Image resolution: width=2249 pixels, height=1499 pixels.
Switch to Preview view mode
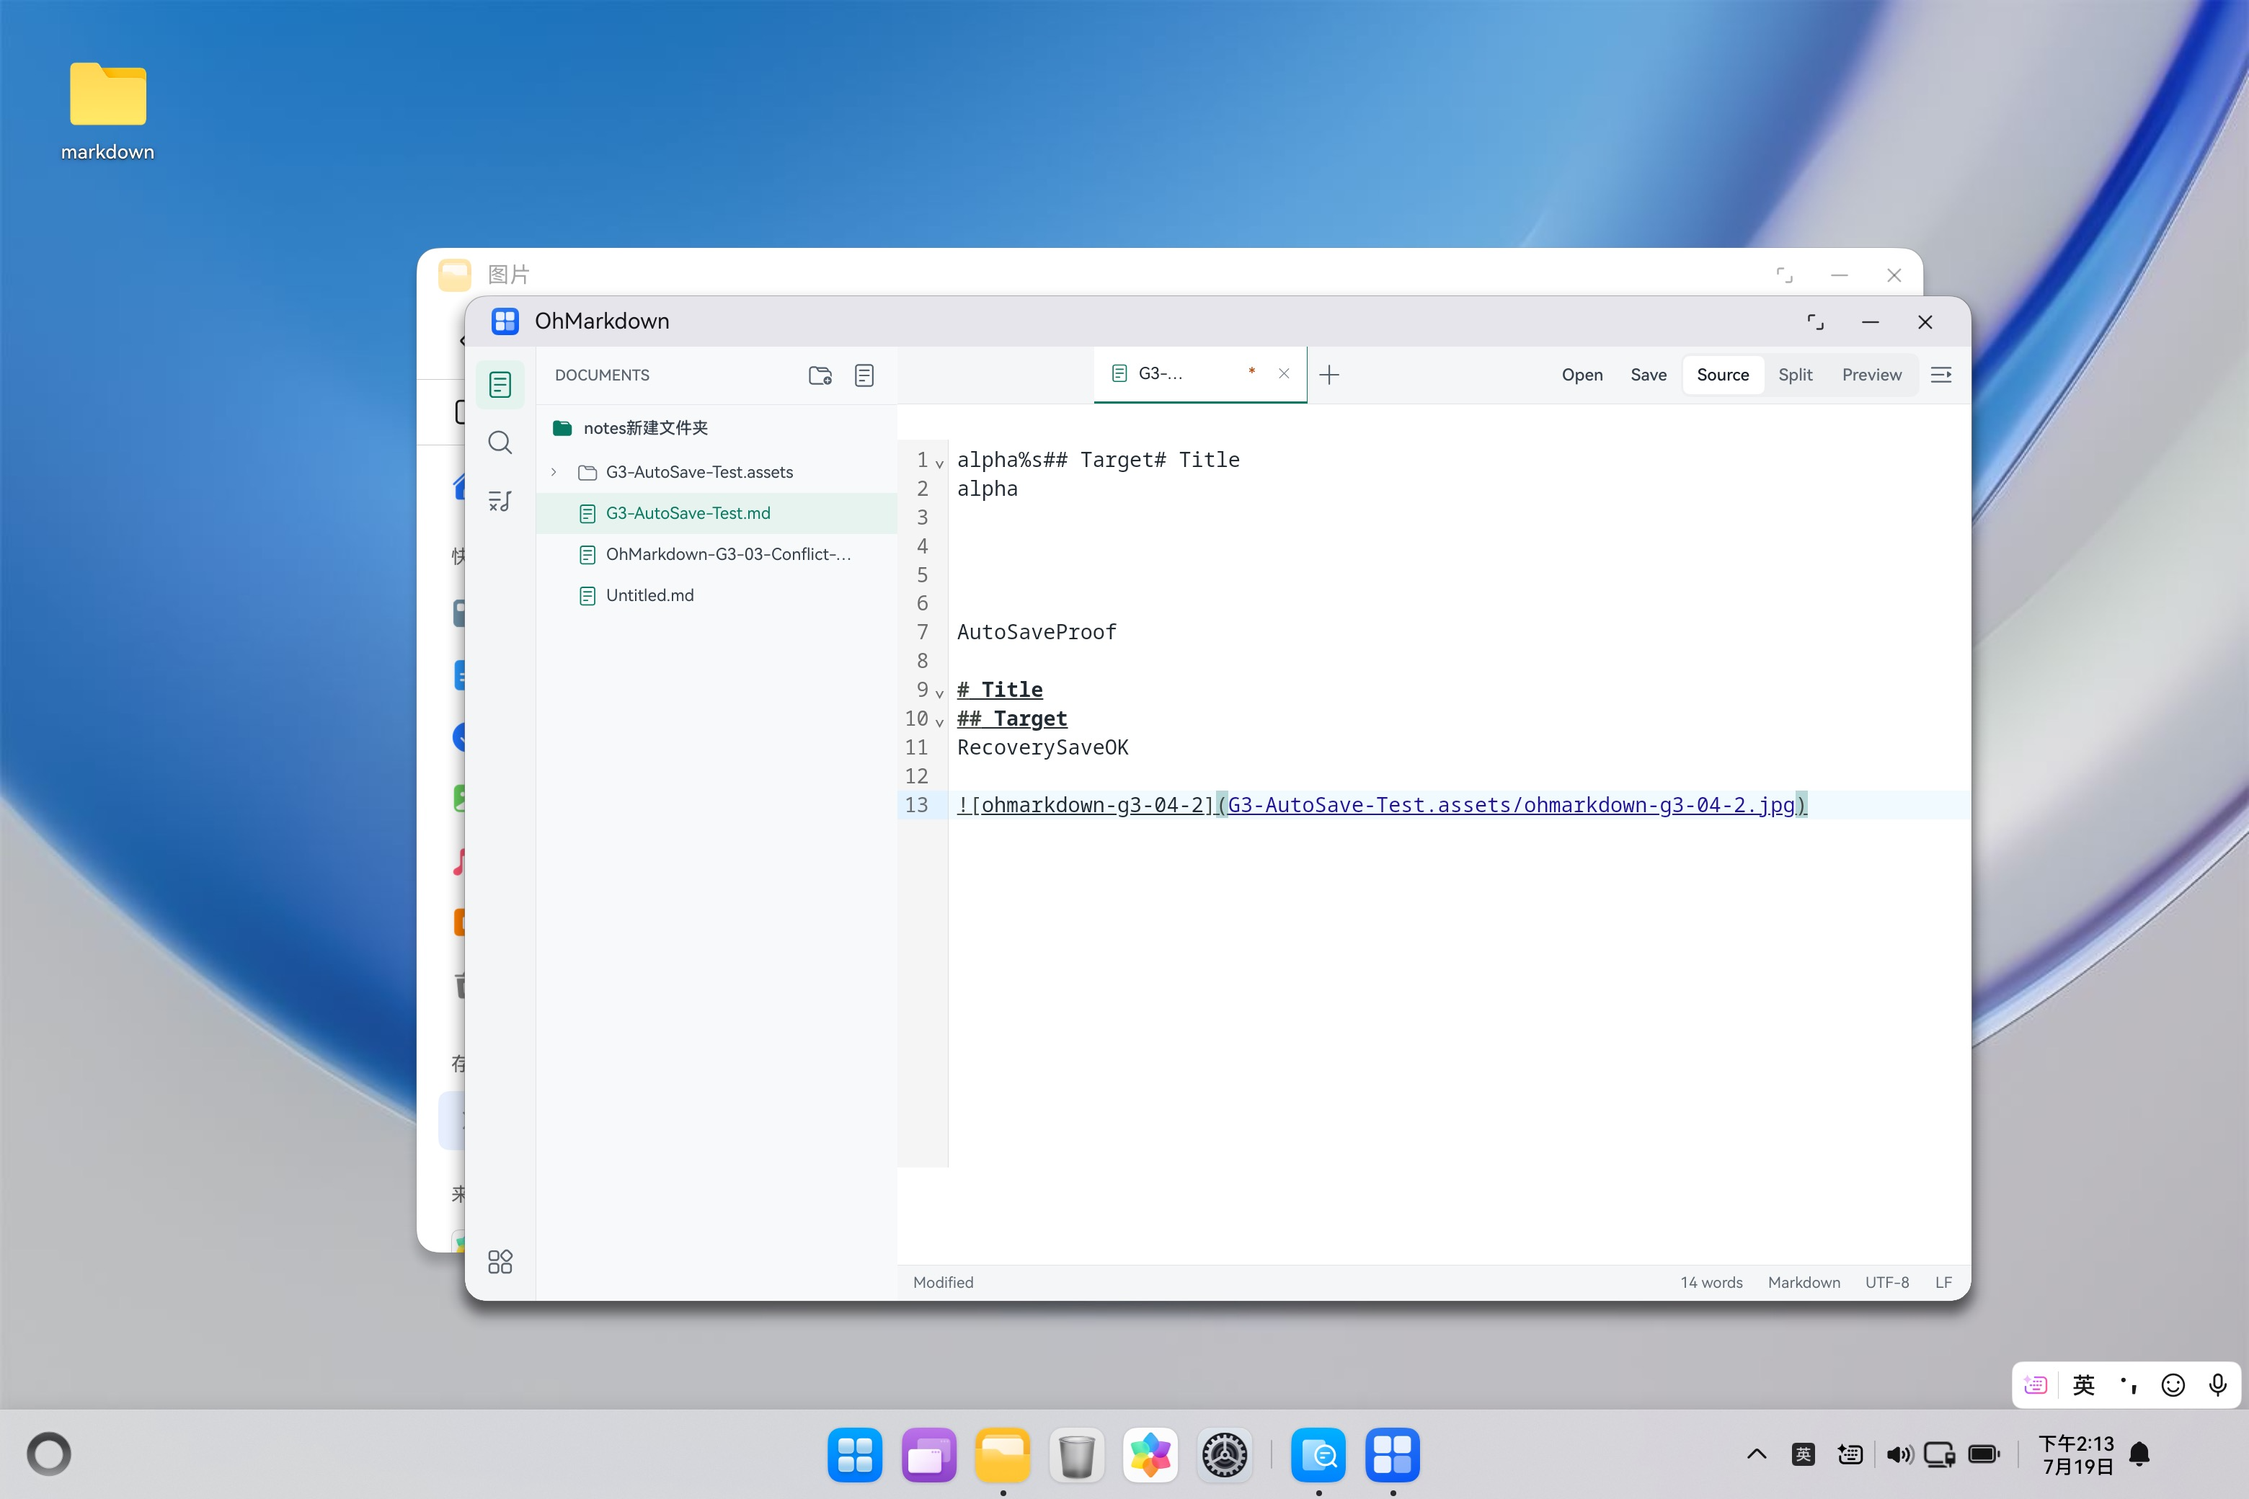point(1871,375)
